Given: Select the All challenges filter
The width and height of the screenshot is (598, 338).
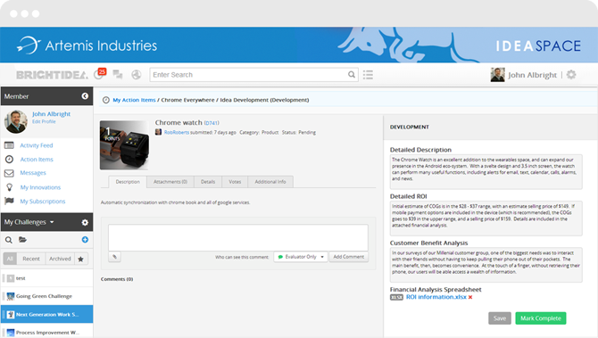Looking at the screenshot, I should click(10, 259).
